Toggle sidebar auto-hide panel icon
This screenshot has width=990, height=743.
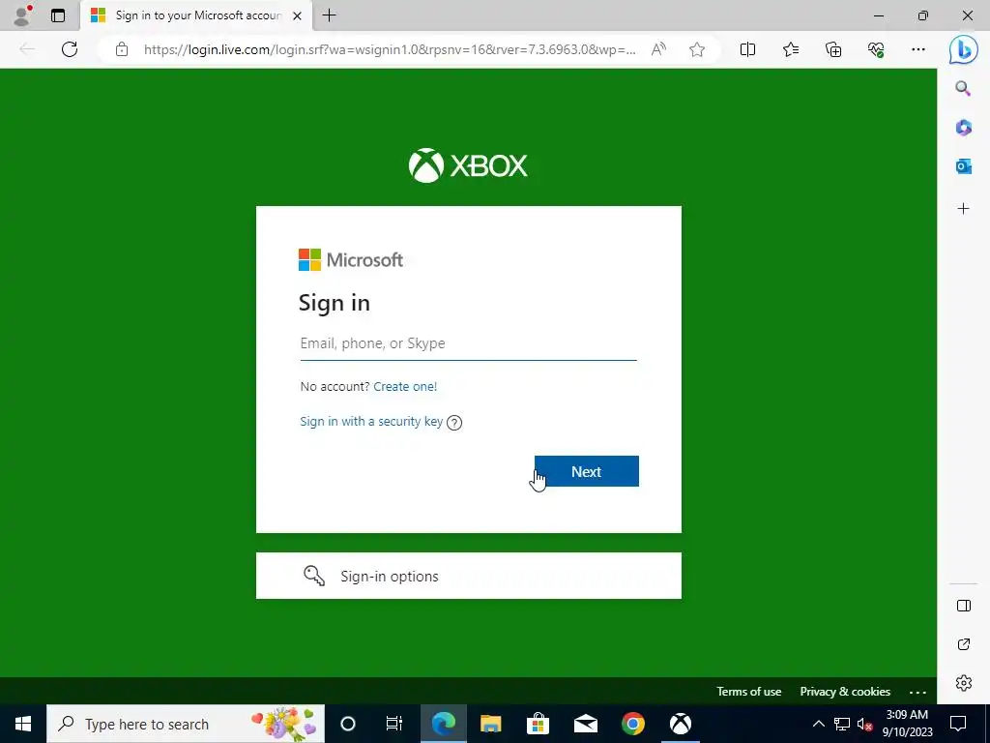click(964, 606)
